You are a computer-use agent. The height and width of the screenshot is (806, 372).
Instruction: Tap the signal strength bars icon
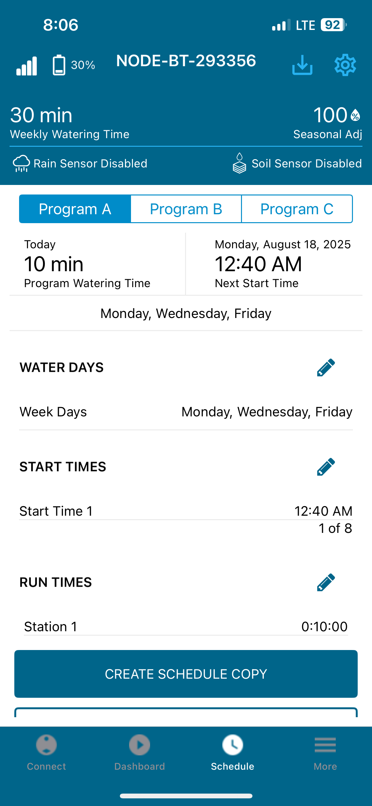(x=27, y=66)
